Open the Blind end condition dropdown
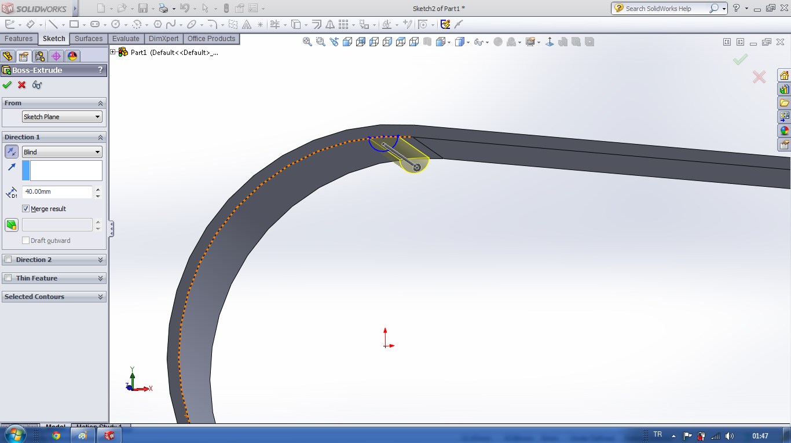 tap(62, 152)
